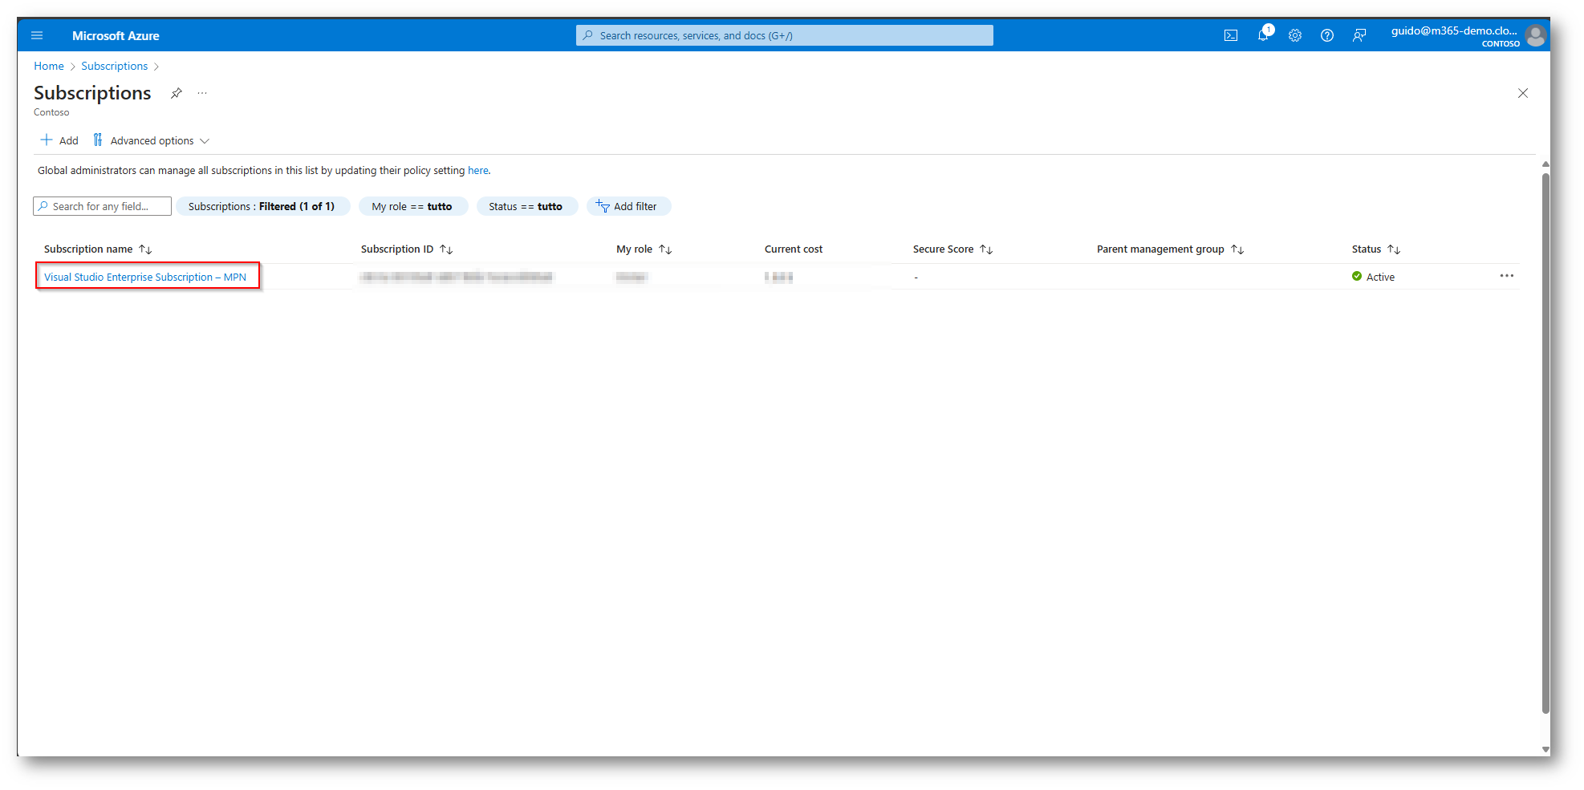The image size is (1584, 790).
Task: Open Subscriptions : Filtered (1 of 1) filter
Action: 262,206
